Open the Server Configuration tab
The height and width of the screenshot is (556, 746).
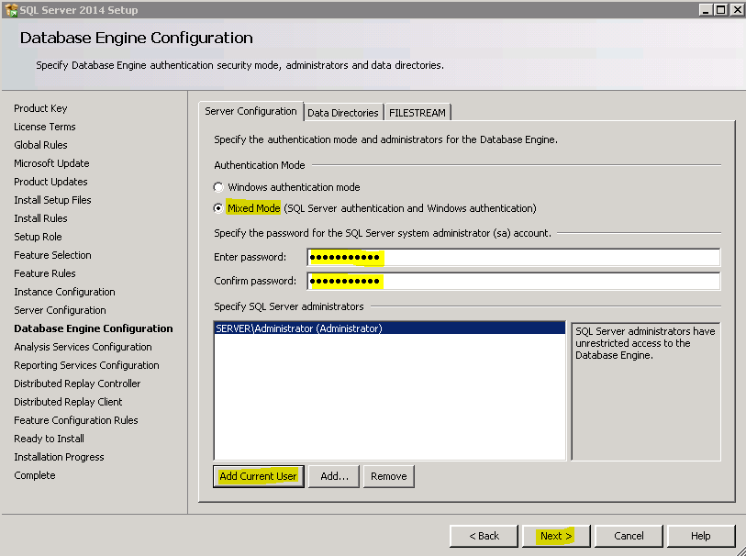tap(251, 111)
